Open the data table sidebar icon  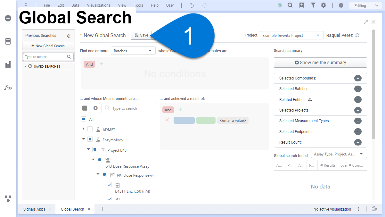pos(8,41)
